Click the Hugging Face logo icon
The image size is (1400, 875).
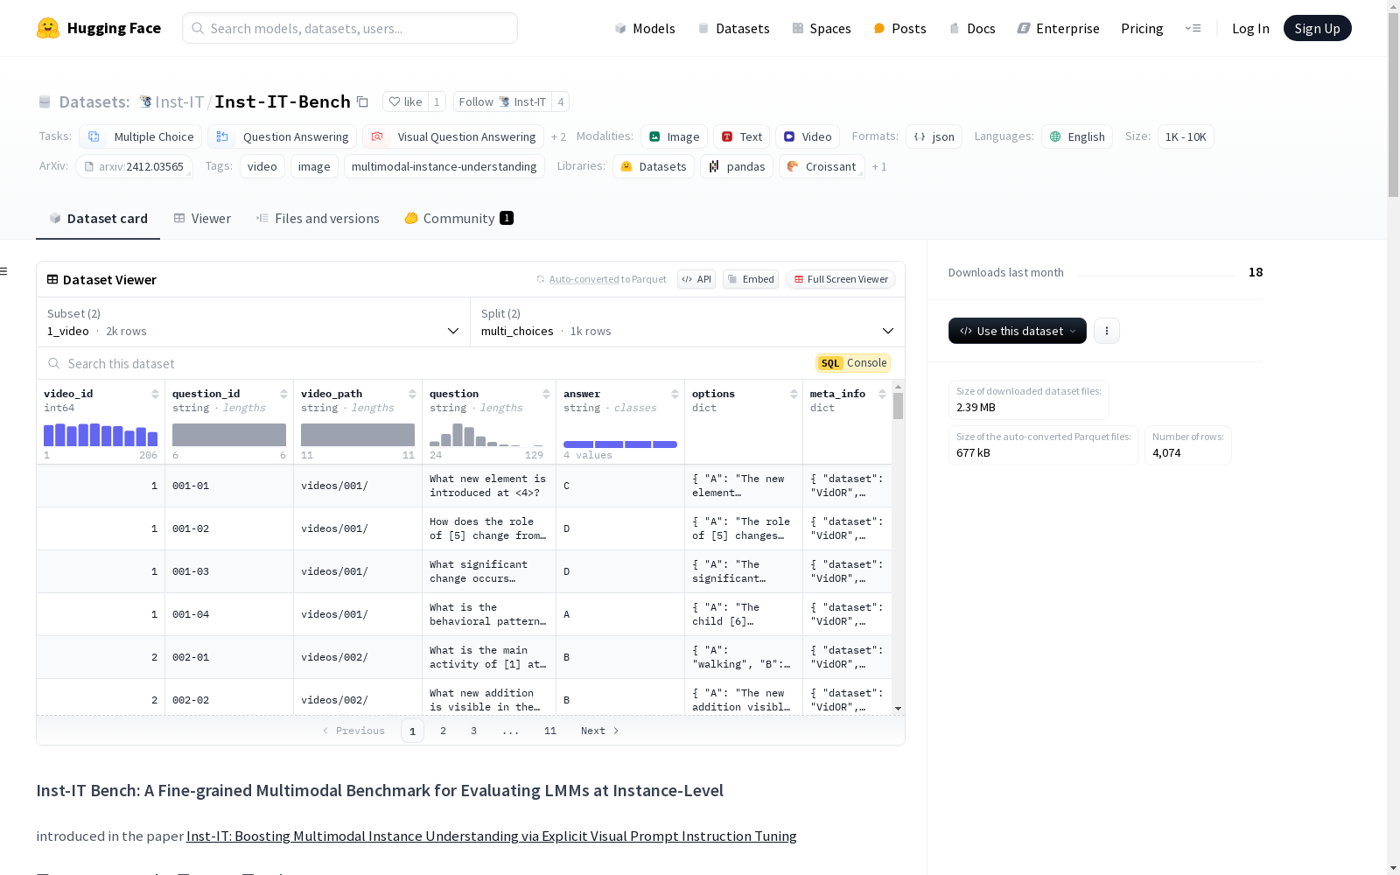pos(48,28)
